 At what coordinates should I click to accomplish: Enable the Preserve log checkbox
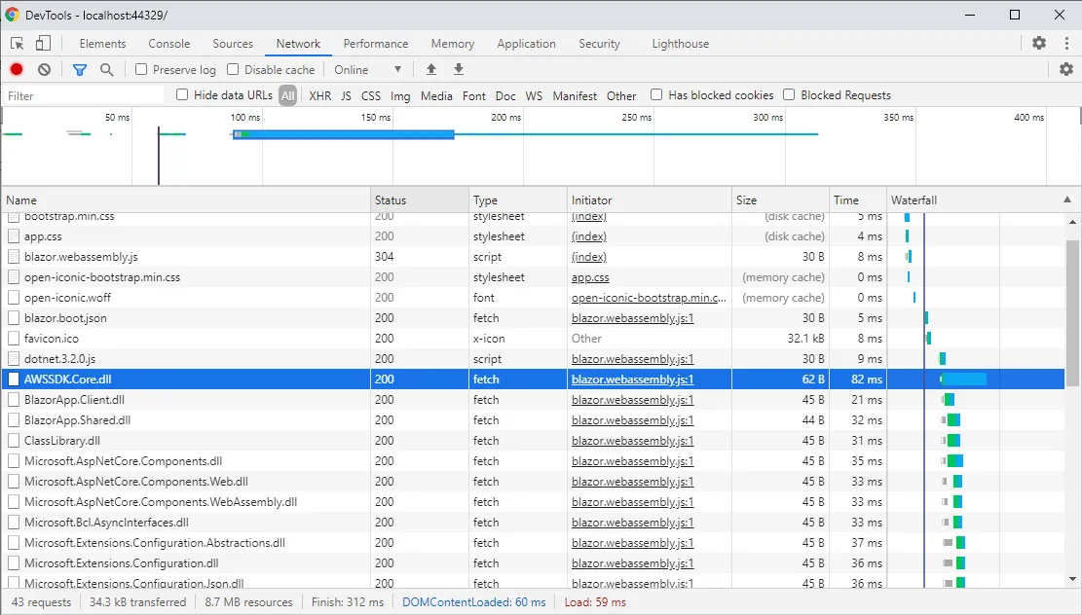141,70
